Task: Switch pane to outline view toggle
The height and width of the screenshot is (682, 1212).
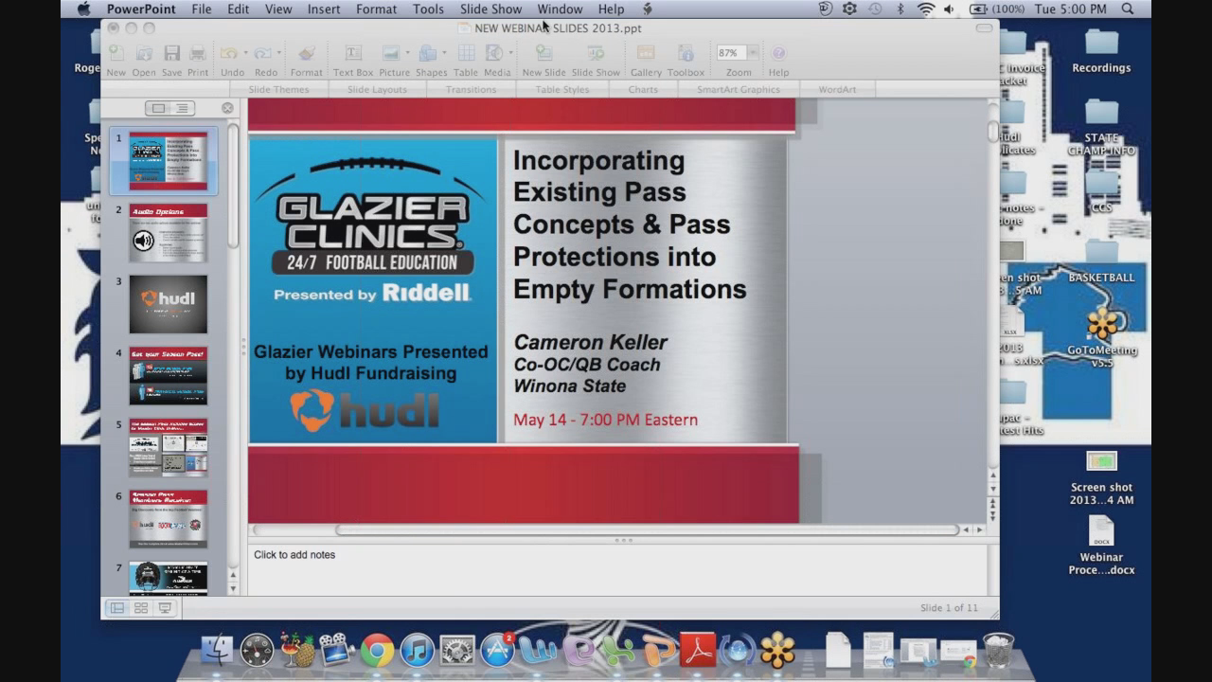Action: click(x=181, y=109)
